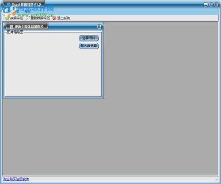Click the 选择图片 button
Screen dimensions: 221x184
click(x=89, y=38)
